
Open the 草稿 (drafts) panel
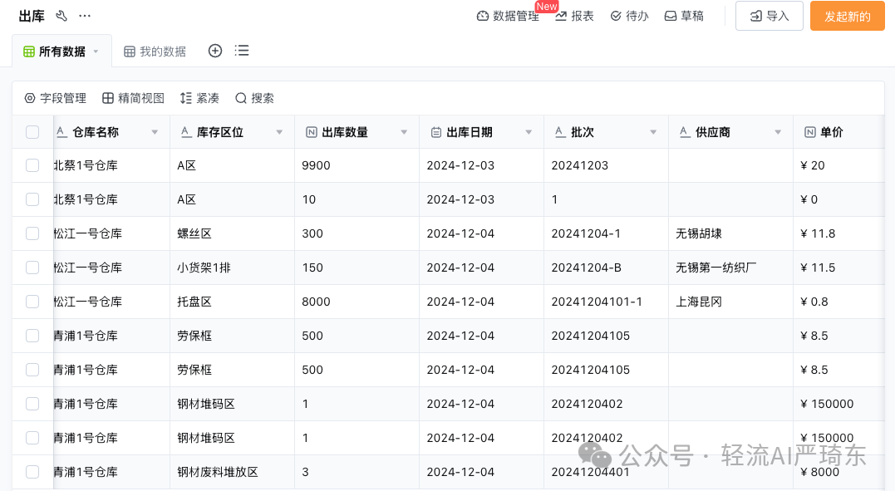tap(684, 15)
